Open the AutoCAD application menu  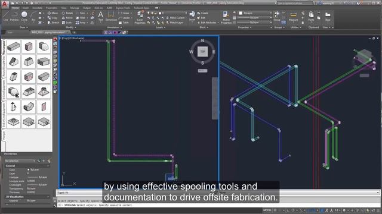point(5,4)
